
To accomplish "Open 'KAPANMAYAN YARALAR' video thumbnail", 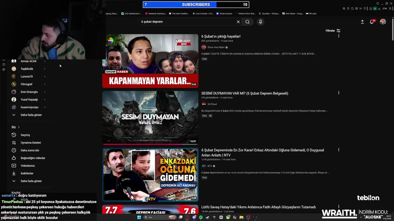I will (x=150, y=61).
